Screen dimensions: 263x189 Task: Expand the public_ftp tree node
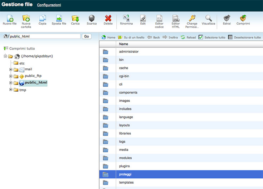click(x=11, y=76)
